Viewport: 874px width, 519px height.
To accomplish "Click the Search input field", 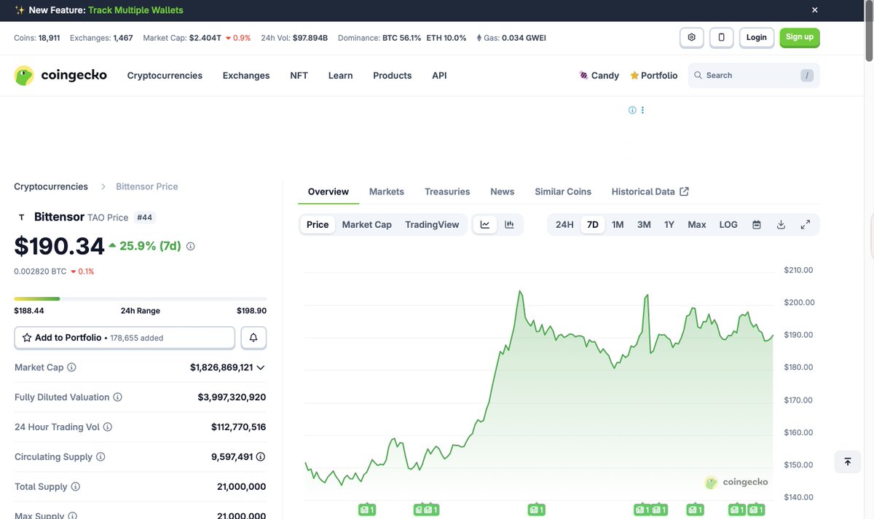I will click(x=754, y=76).
